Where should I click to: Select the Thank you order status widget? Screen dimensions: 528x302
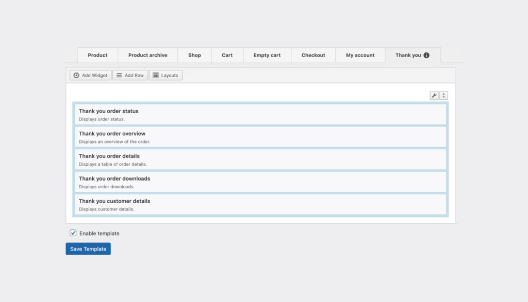260,114
